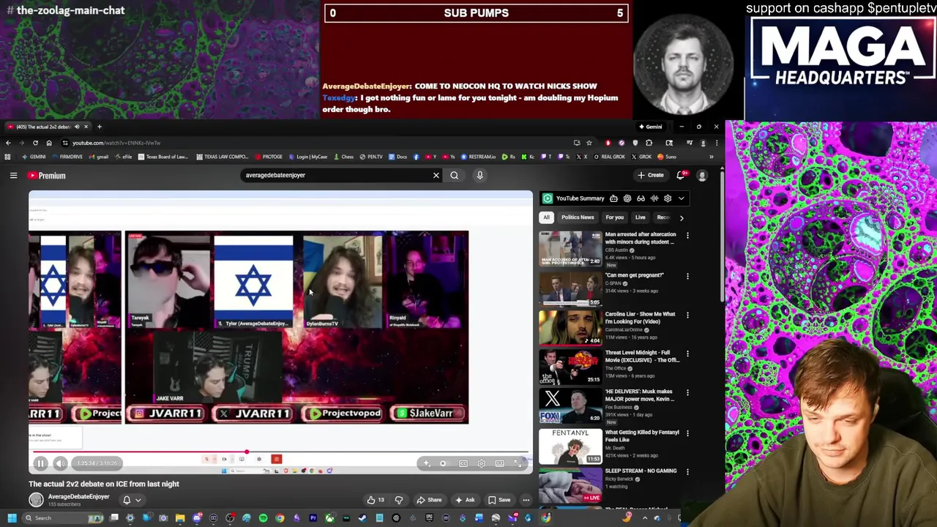This screenshot has width=937, height=527.
Task: Click the YouTube Summary audio waveform icon
Action: click(x=654, y=198)
